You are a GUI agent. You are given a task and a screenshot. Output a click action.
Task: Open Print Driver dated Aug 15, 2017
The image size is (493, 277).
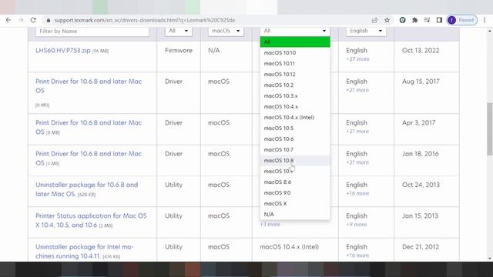tap(89, 85)
